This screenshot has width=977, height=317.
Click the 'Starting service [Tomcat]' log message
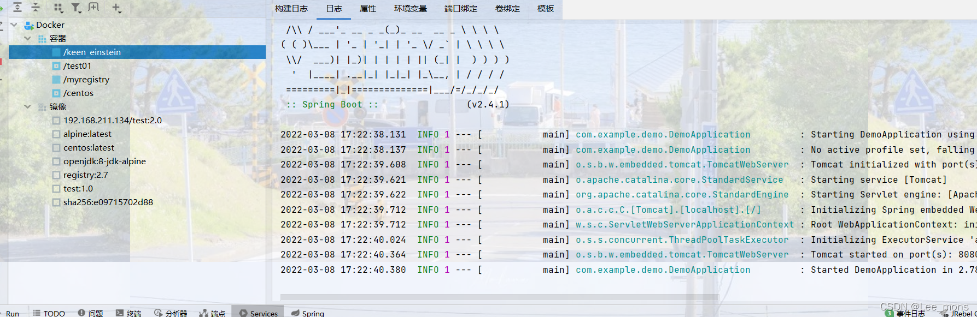click(879, 180)
